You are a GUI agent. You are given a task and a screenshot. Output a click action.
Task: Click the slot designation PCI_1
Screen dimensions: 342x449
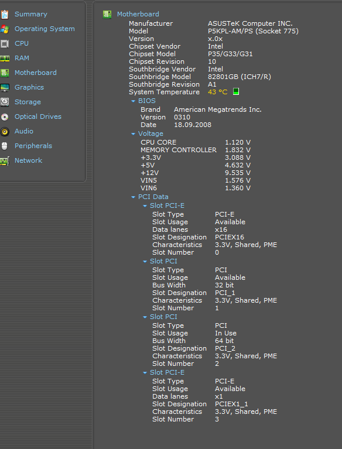[x=225, y=293]
